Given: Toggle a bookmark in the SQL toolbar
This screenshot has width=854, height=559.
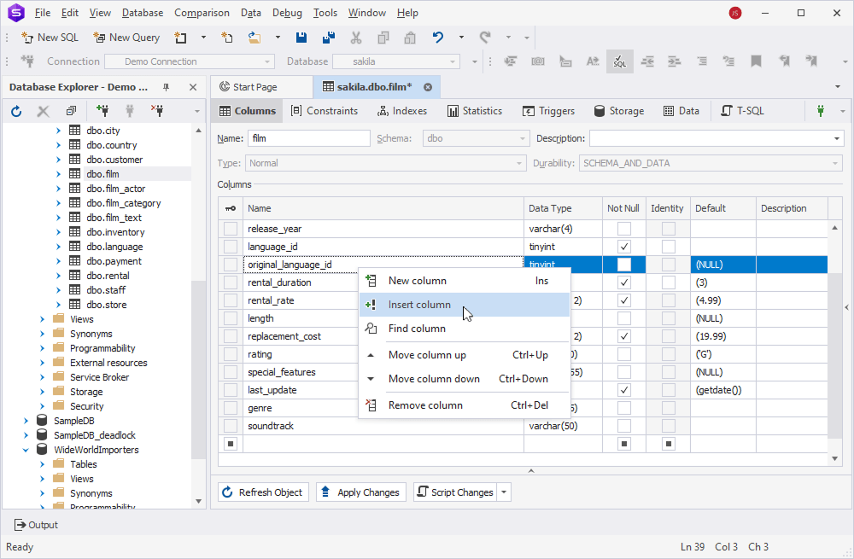Looking at the screenshot, I should click(757, 61).
